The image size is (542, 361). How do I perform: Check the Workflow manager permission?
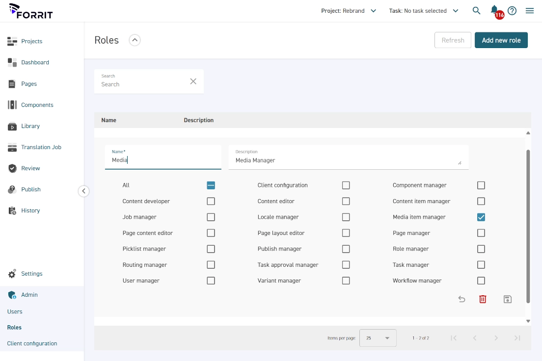coord(481,281)
